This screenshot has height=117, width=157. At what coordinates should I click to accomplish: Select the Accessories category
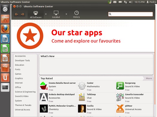point(20,56)
